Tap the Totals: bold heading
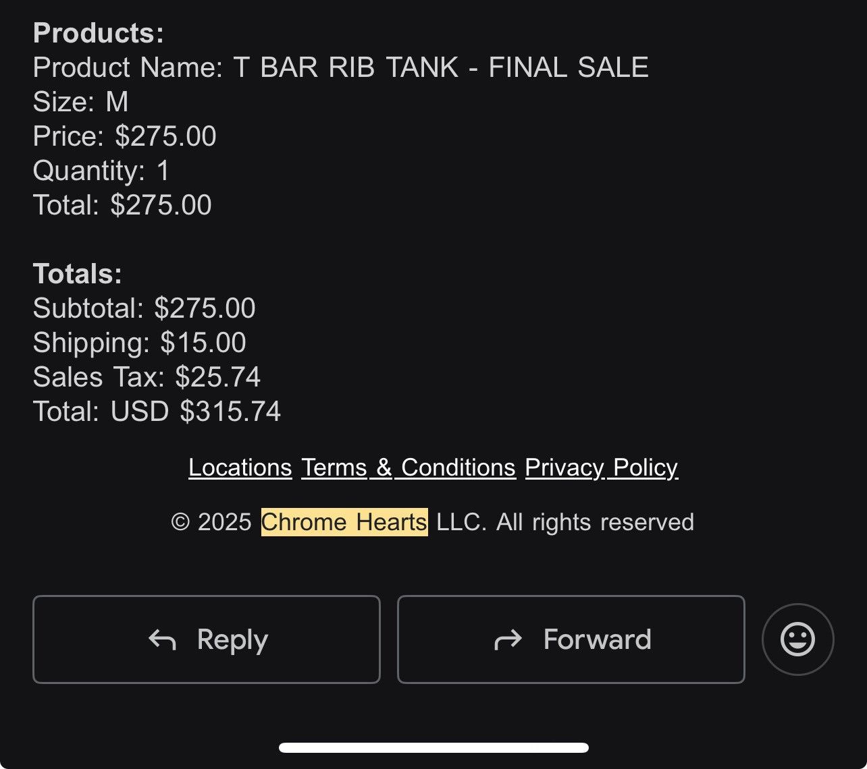 click(x=78, y=274)
